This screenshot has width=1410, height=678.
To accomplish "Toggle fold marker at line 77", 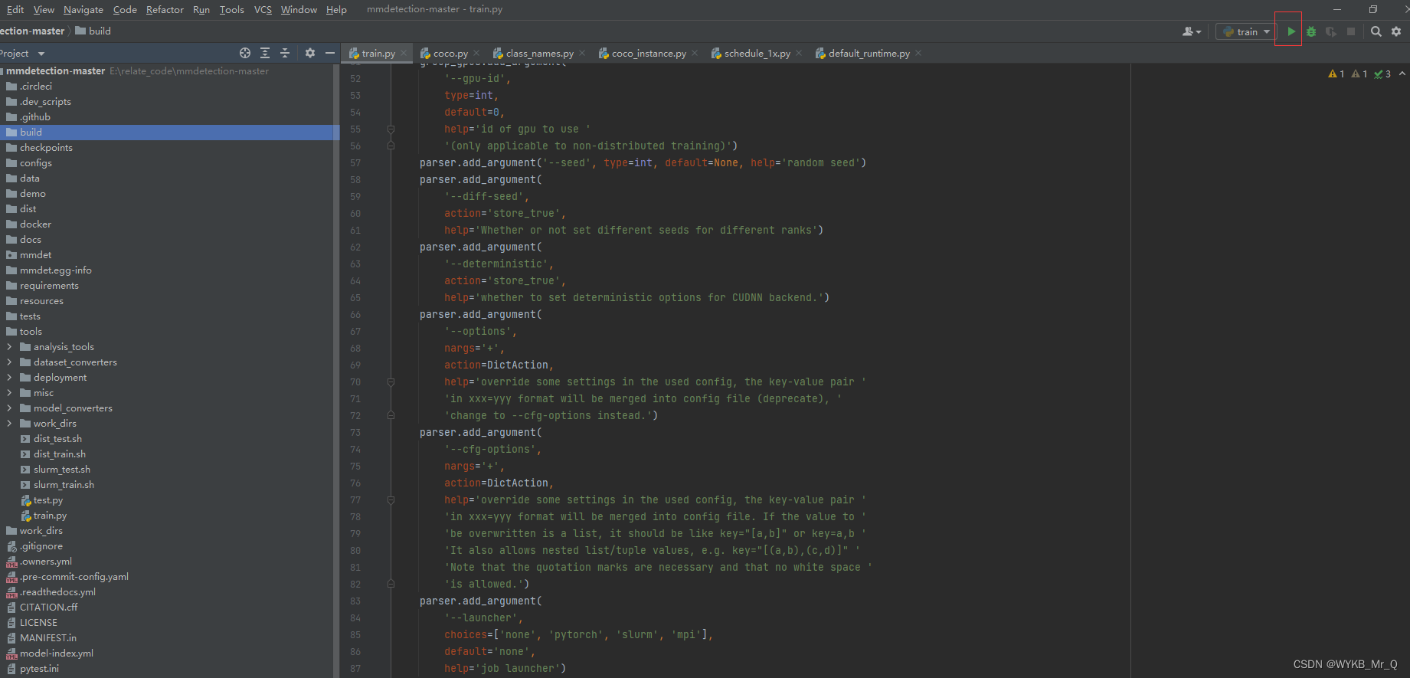I will click(391, 499).
